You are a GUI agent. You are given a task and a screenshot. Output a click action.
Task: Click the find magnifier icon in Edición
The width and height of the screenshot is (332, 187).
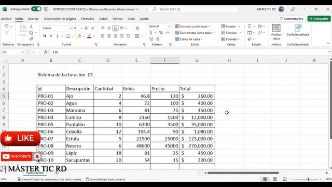tap(260, 33)
